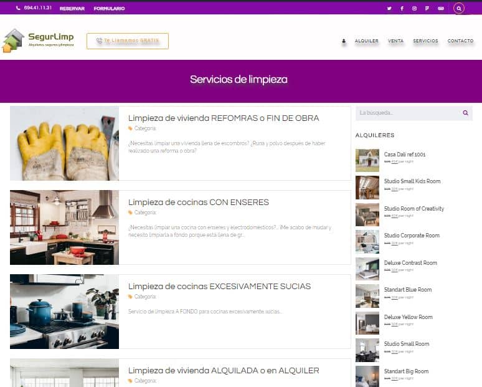Open 'Limpieza de cocinas CON ENSERES' article
Image resolution: width=482 pixels, height=387 pixels.
pyautogui.click(x=198, y=203)
